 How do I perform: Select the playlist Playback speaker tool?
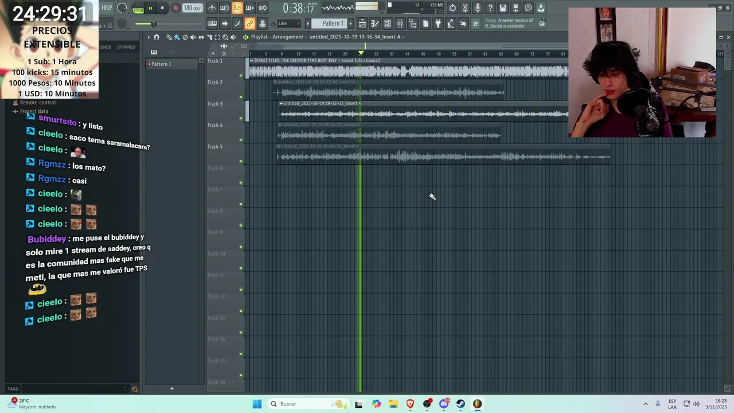233,37
